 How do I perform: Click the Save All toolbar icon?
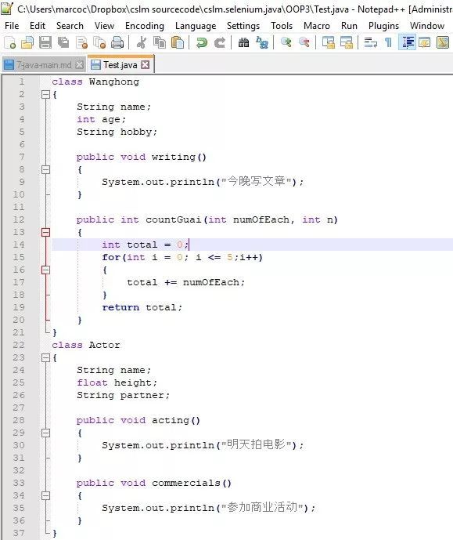point(63,42)
